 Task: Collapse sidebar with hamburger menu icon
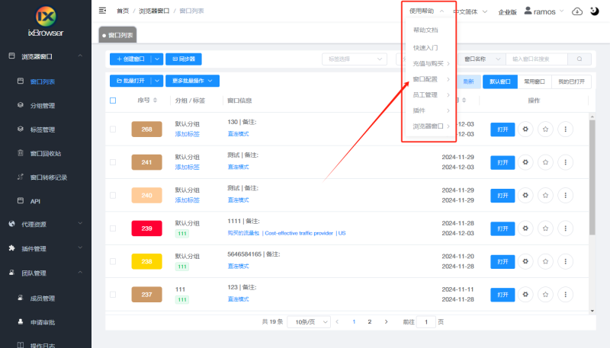[x=102, y=11]
